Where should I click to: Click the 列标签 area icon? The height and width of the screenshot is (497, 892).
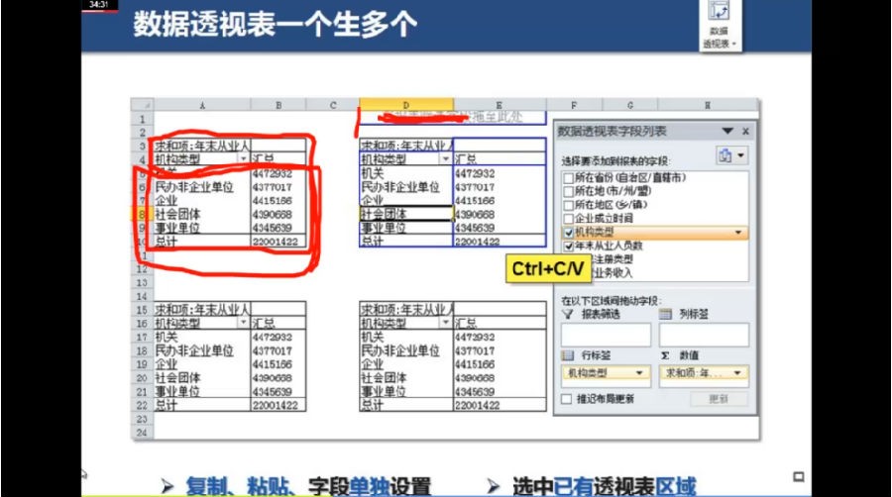coord(666,314)
